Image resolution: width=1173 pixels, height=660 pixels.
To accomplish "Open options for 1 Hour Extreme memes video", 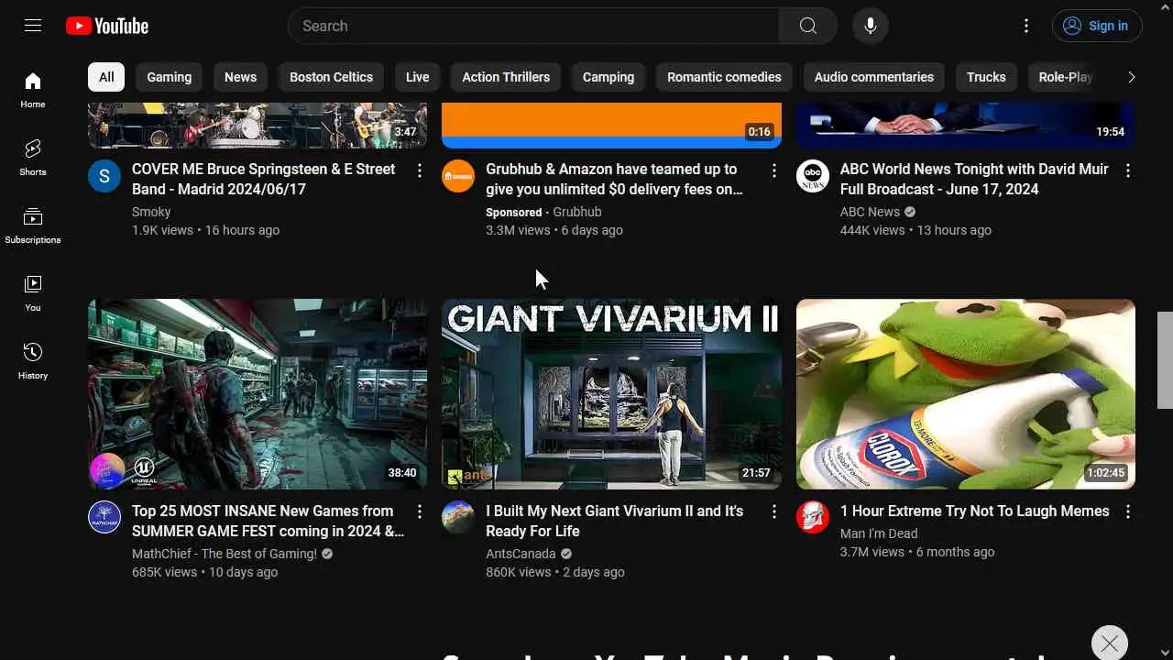I will tap(1128, 512).
